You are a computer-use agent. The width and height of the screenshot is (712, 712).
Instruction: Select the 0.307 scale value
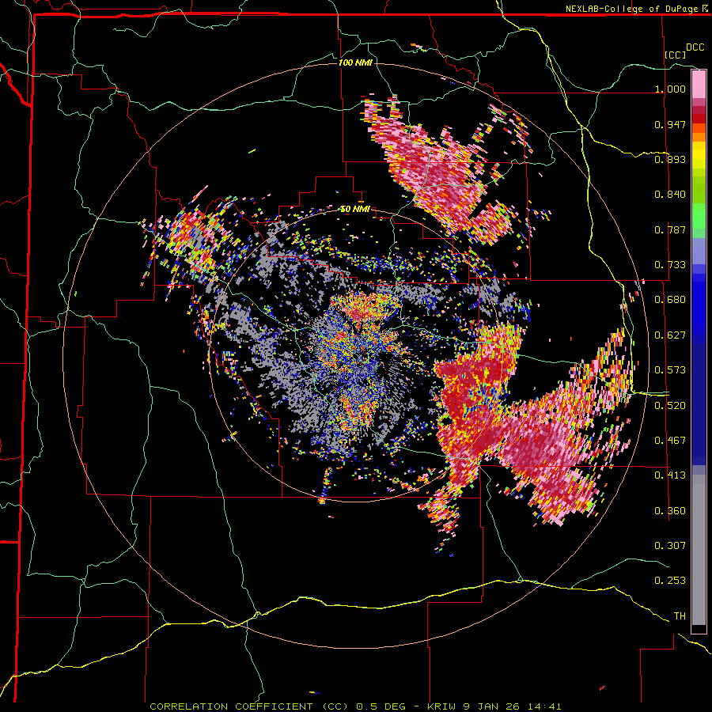click(x=670, y=545)
